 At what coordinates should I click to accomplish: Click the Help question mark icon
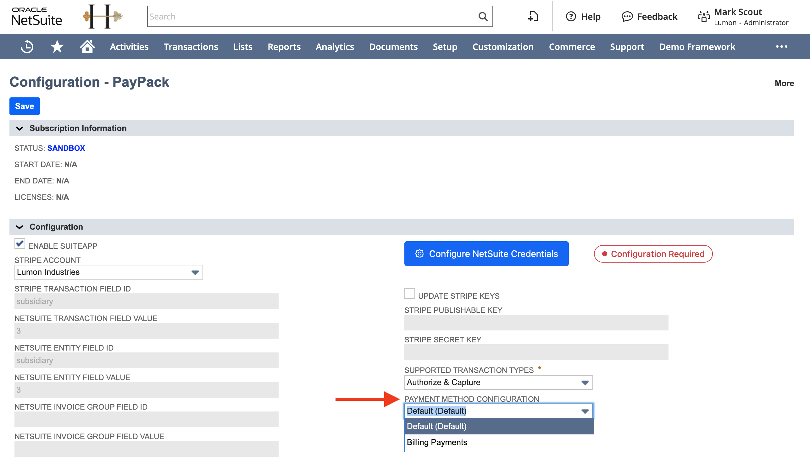pyautogui.click(x=571, y=17)
